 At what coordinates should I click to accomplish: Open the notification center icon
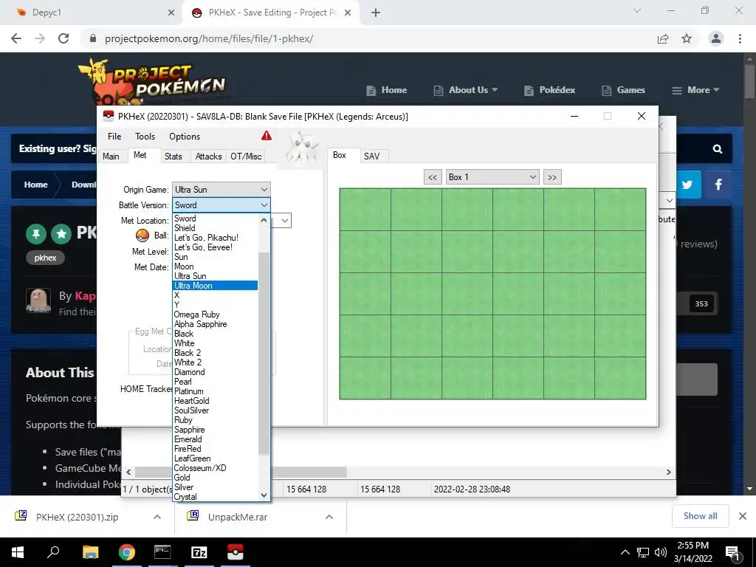(732, 552)
